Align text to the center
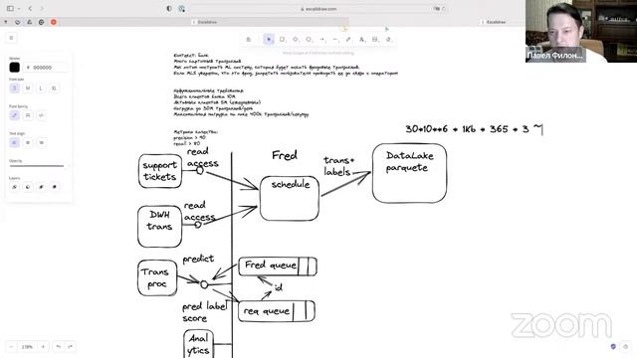Image resolution: width=637 pixels, height=358 pixels. 28,142
